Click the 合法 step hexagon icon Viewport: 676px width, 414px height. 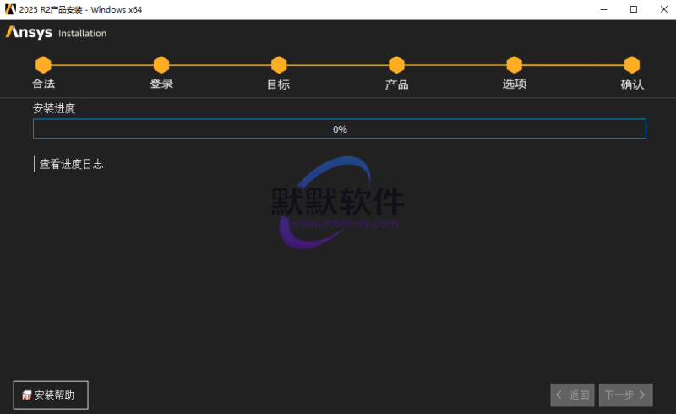(43, 65)
